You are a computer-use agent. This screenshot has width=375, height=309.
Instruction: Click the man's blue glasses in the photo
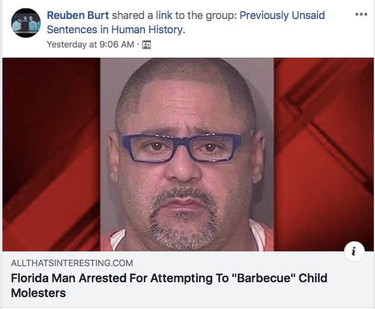(x=182, y=147)
